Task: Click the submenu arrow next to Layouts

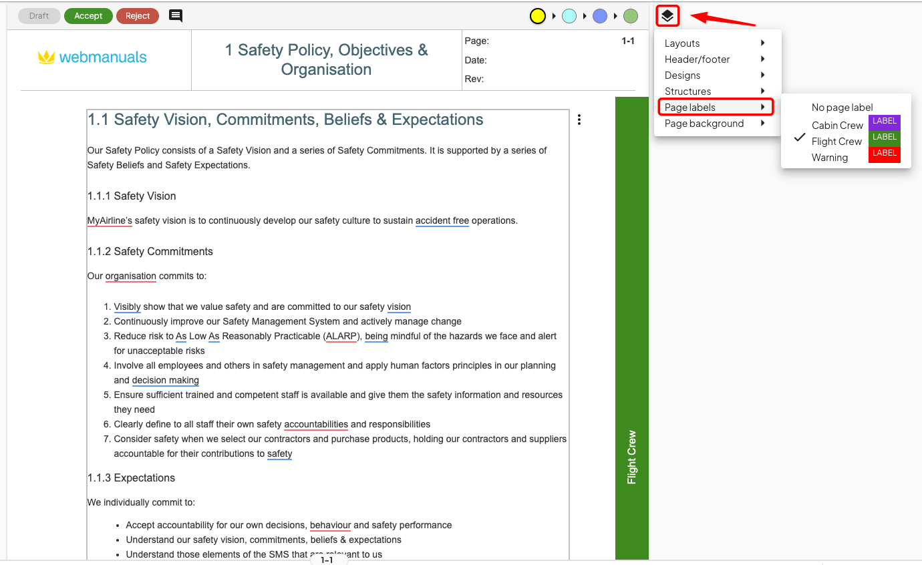Action: (762, 43)
